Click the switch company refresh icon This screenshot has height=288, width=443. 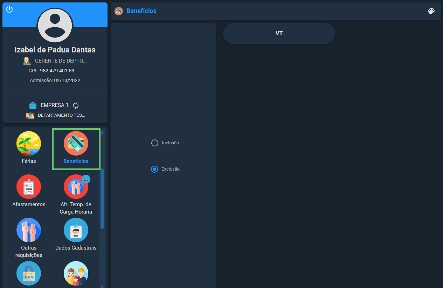point(76,105)
